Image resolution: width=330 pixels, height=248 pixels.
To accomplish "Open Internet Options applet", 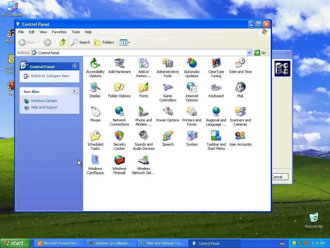I will tap(192, 87).
